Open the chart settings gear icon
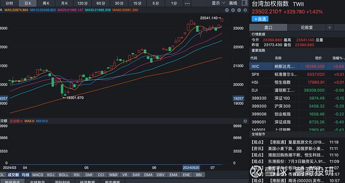Screen dimensions: 345x183 (x=245, y=10)
